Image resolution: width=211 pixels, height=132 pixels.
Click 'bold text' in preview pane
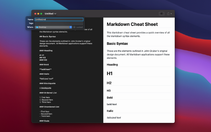[x=112, y=104]
